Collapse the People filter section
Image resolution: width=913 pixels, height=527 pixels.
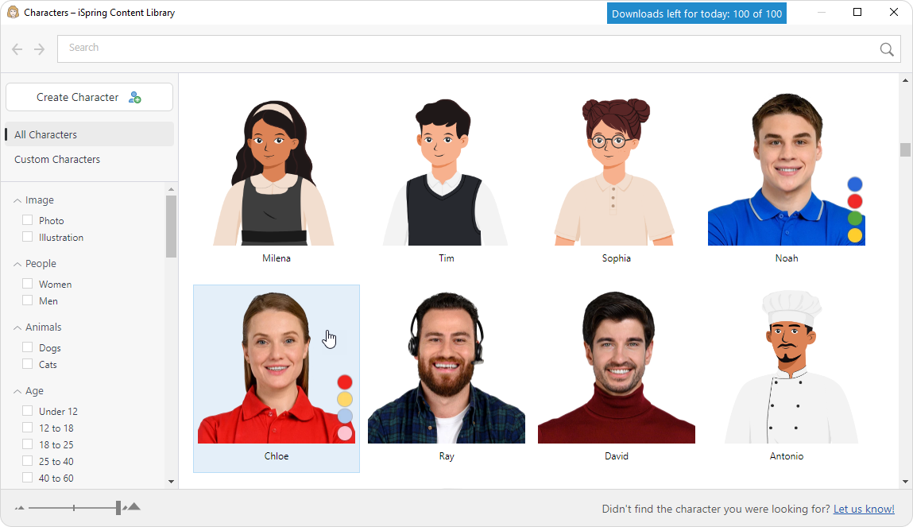(17, 264)
